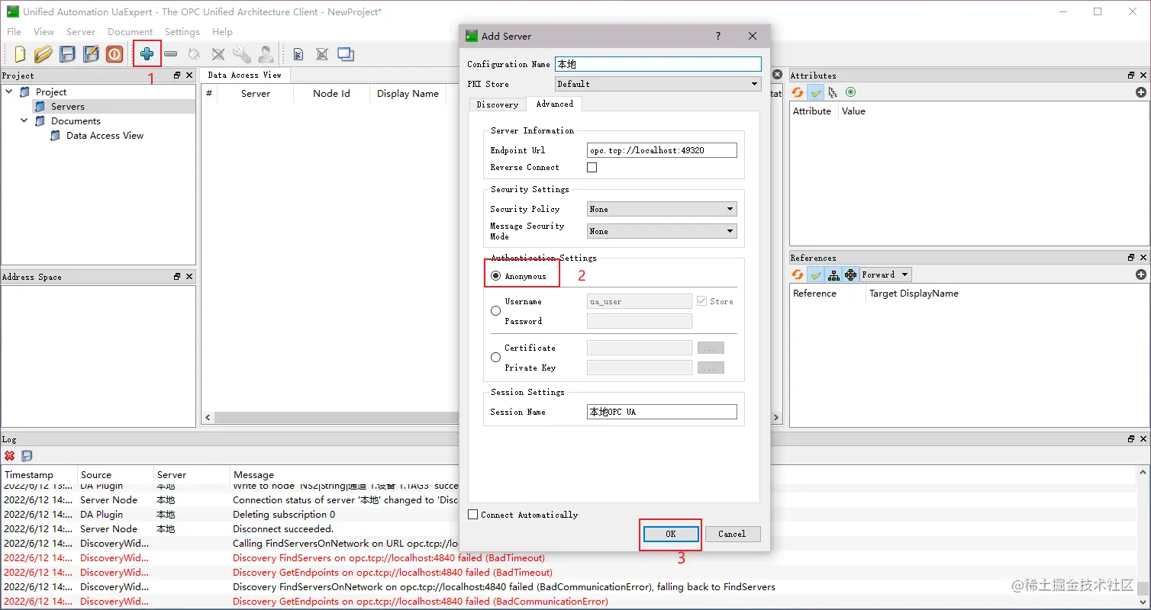Switch to the Discovery tab
Image resolution: width=1151 pixels, height=610 pixels.
(x=497, y=104)
